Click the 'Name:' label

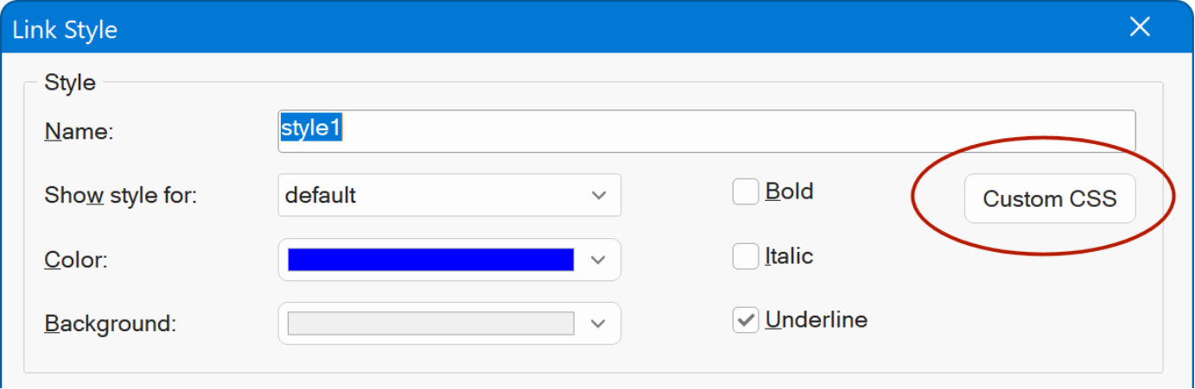pyautogui.click(x=79, y=132)
